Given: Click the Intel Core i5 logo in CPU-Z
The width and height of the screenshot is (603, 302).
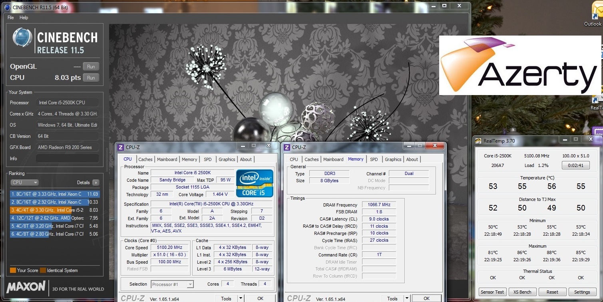Looking at the screenshot, I should pos(255,183).
